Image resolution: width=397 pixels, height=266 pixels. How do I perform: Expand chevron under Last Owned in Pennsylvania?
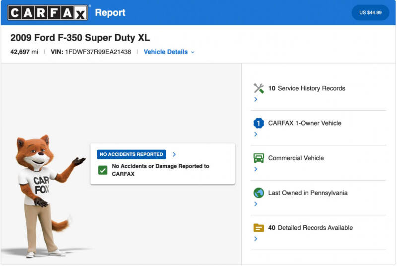point(256,204)
